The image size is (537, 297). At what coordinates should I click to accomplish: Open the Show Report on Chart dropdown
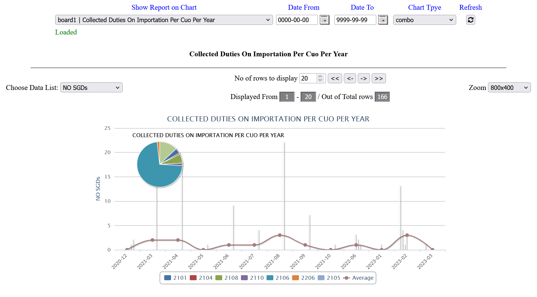click(164, 20)
